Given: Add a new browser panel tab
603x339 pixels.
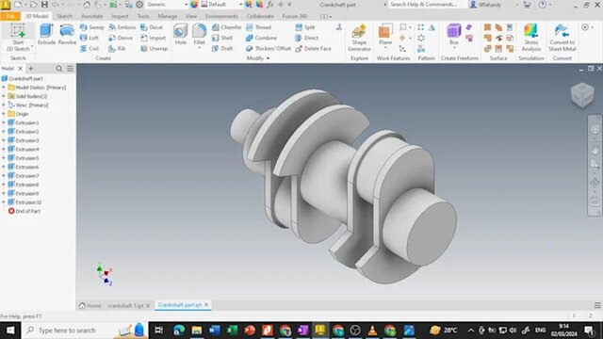Looking at the screenshot, I should [31, 69].
